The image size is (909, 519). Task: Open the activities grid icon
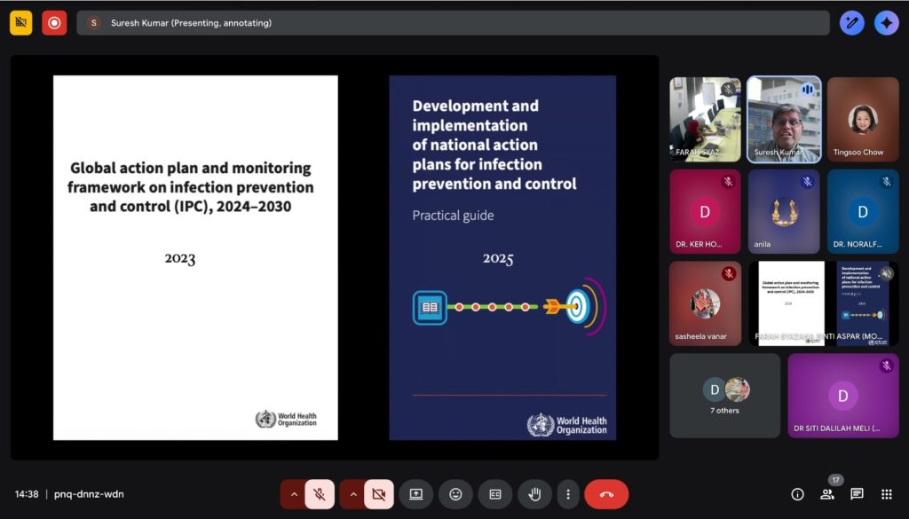coord(886,494)
